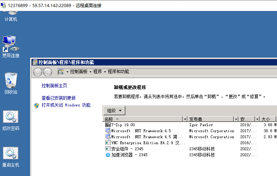
Task: Select VNC Enterprise Edition E4.2.9 entry
Action: [148, 143]
